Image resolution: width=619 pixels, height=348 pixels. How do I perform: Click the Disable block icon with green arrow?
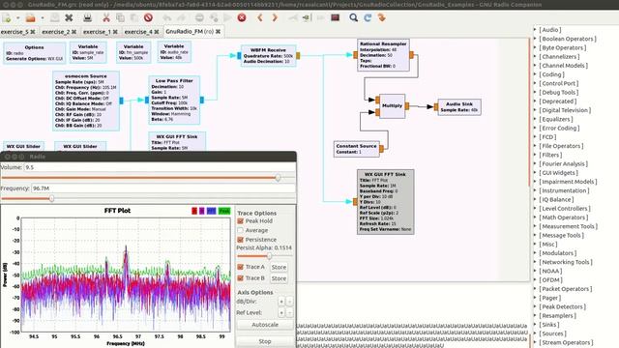coord(307,17)
